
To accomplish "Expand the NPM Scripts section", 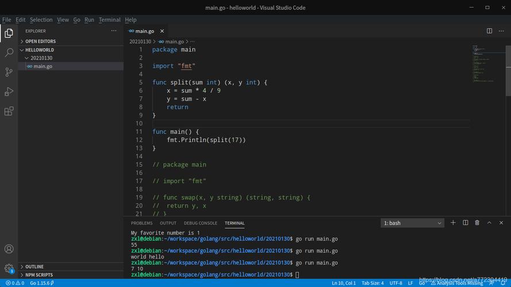I will tap(71, 275).
